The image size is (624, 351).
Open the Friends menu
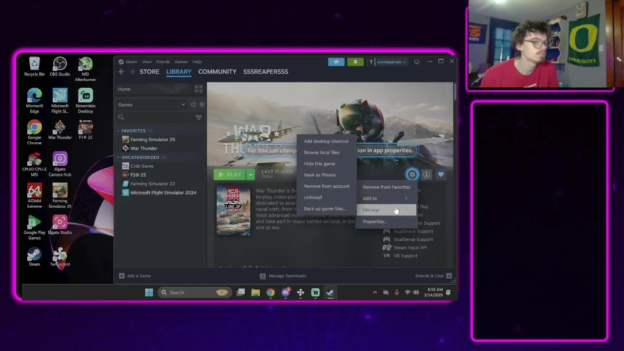click(x=163, y=62)
